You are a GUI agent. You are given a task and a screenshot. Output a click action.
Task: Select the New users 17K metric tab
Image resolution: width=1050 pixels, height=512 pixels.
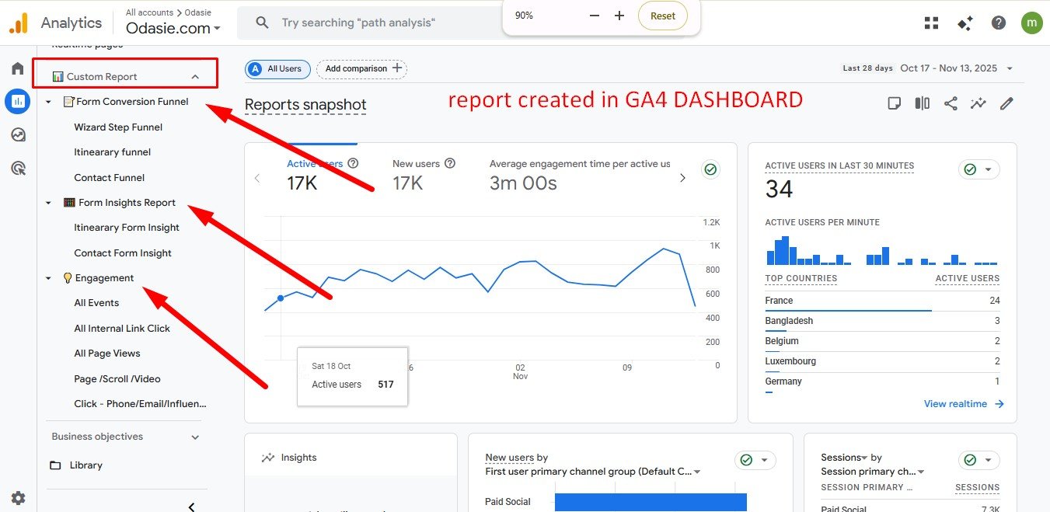[x=424, y=175]
